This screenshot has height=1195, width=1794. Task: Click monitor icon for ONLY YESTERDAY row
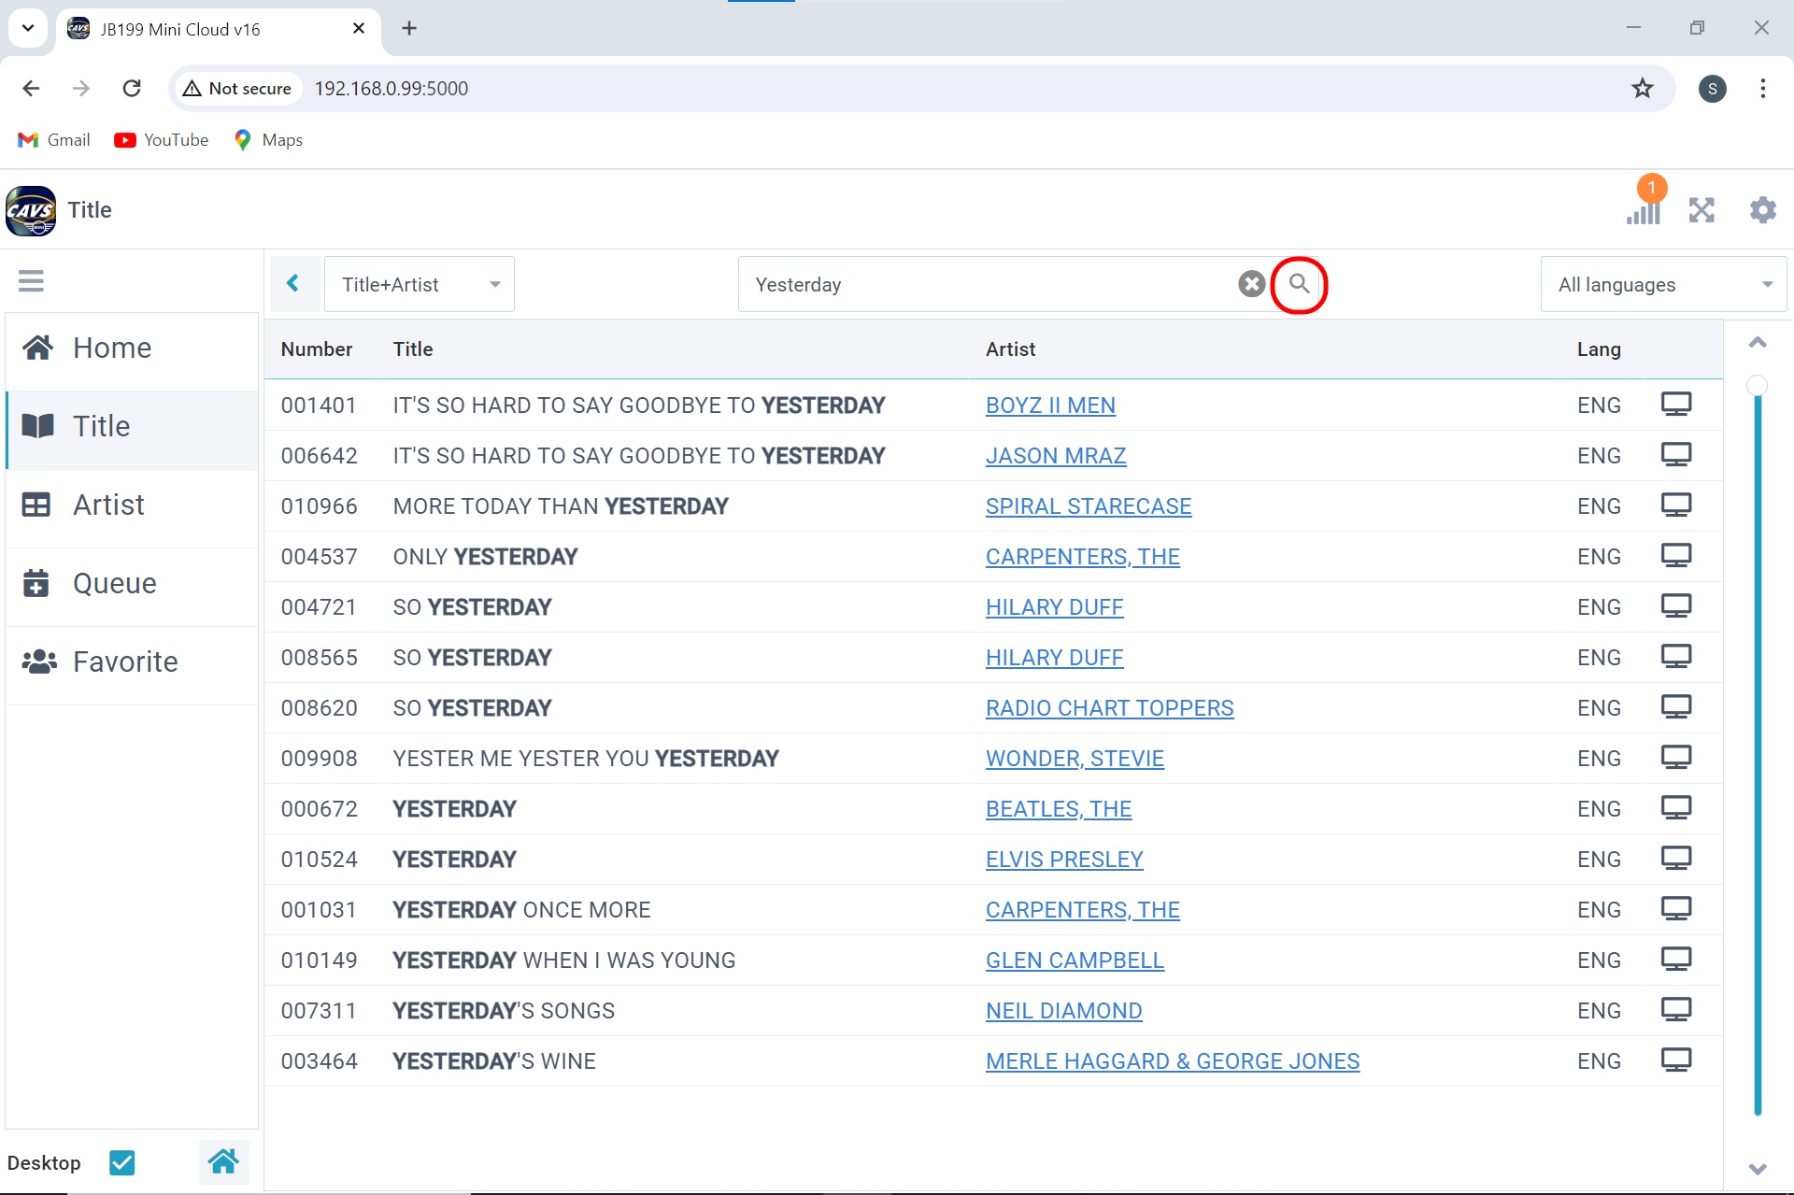(x=1676, y=557)
